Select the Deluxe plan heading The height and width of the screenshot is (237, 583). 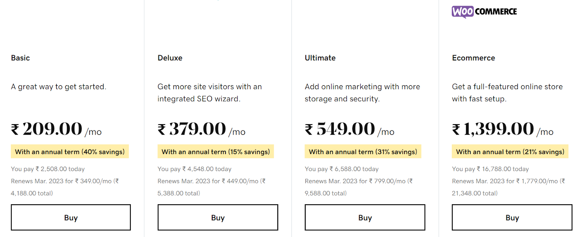pyautogui.click(x=170, y=58)
